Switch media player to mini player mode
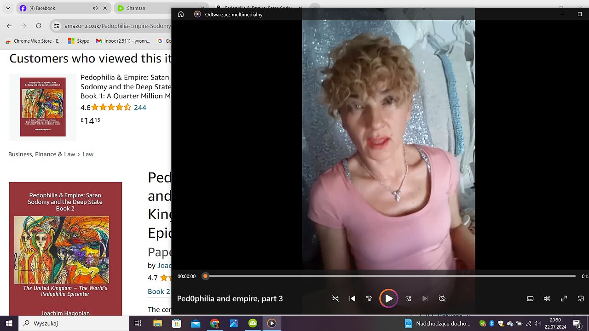589x331 pixels. [x=581, y=298]
